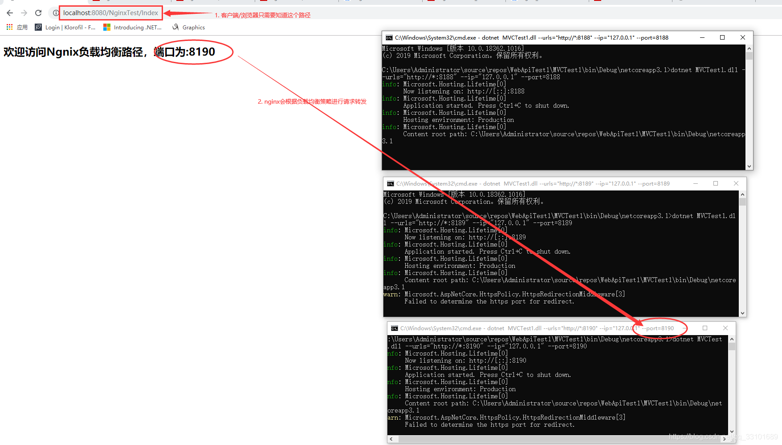
Task: Close the port 8188 cmd window
Action: pos(743,38)
